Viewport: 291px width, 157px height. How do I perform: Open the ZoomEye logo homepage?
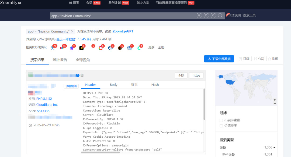pos(11,3)
